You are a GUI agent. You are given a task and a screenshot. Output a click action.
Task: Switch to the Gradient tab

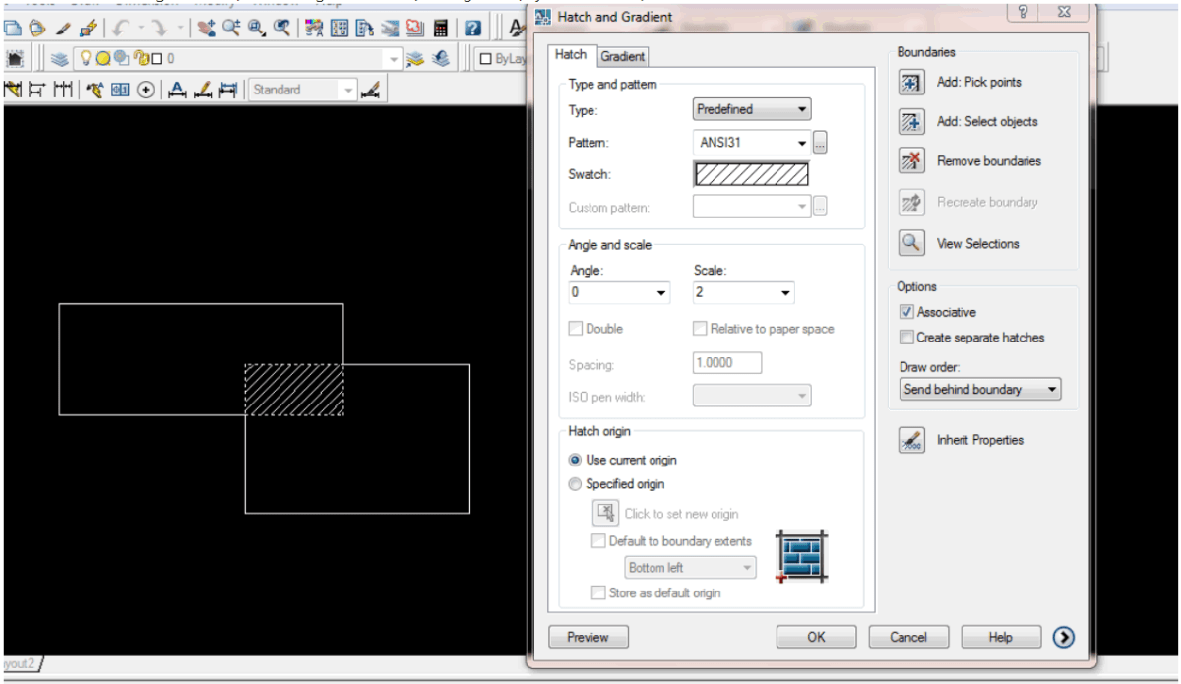(622, 56)
